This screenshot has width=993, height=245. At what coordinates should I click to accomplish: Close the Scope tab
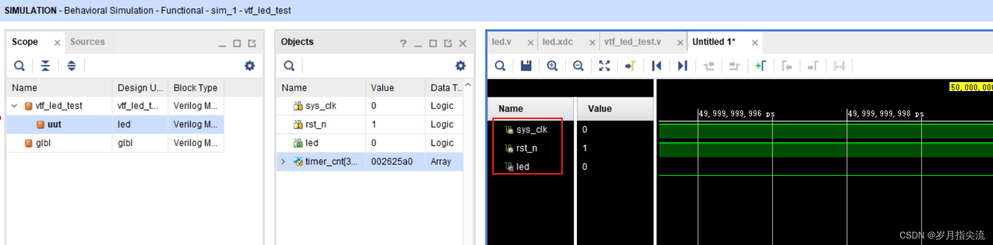(57, 43)
